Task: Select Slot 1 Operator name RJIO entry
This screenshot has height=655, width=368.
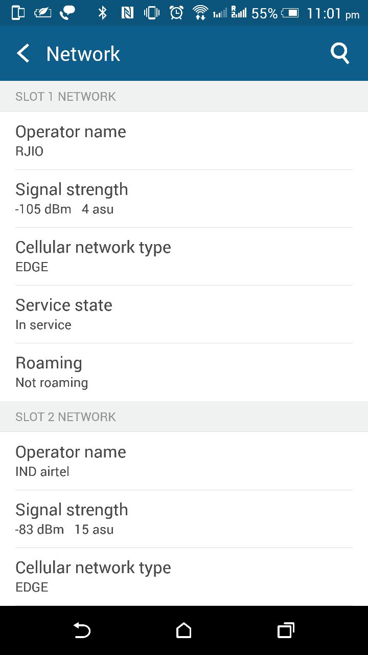Action: [184, 140]
